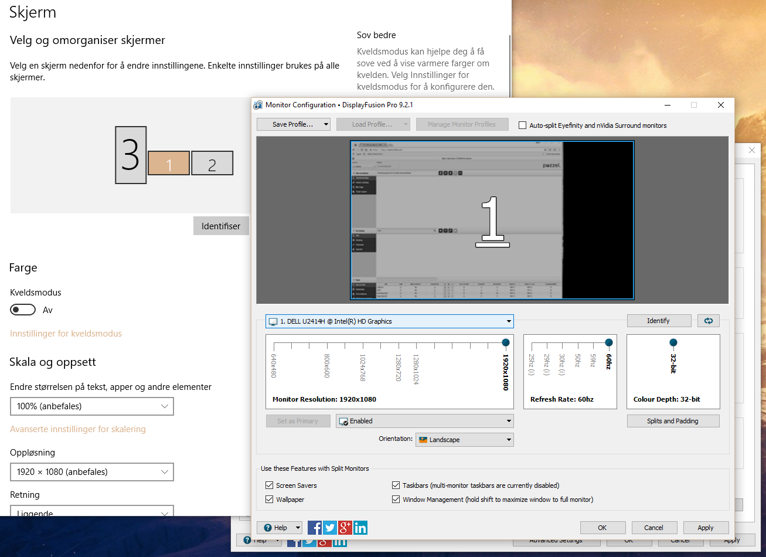Open the Google Plus icon link
The height and width of the screenshot is (557, 766).
pos(345,528)
